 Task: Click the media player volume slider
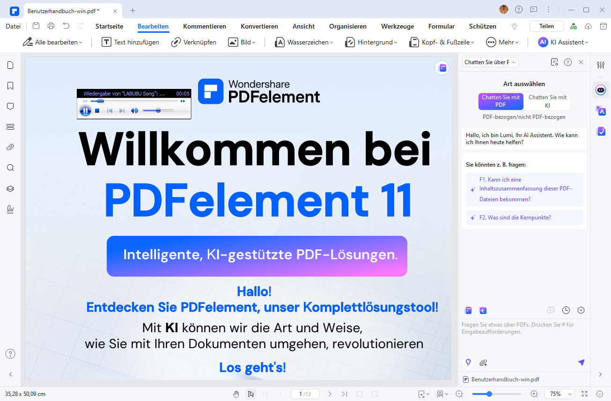tap(158, 110)
